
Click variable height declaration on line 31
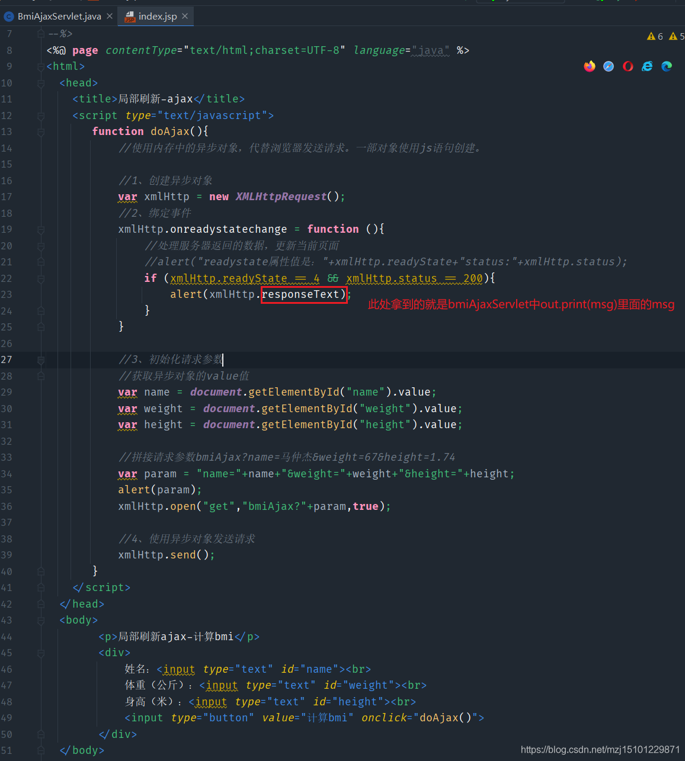[164, 425]
